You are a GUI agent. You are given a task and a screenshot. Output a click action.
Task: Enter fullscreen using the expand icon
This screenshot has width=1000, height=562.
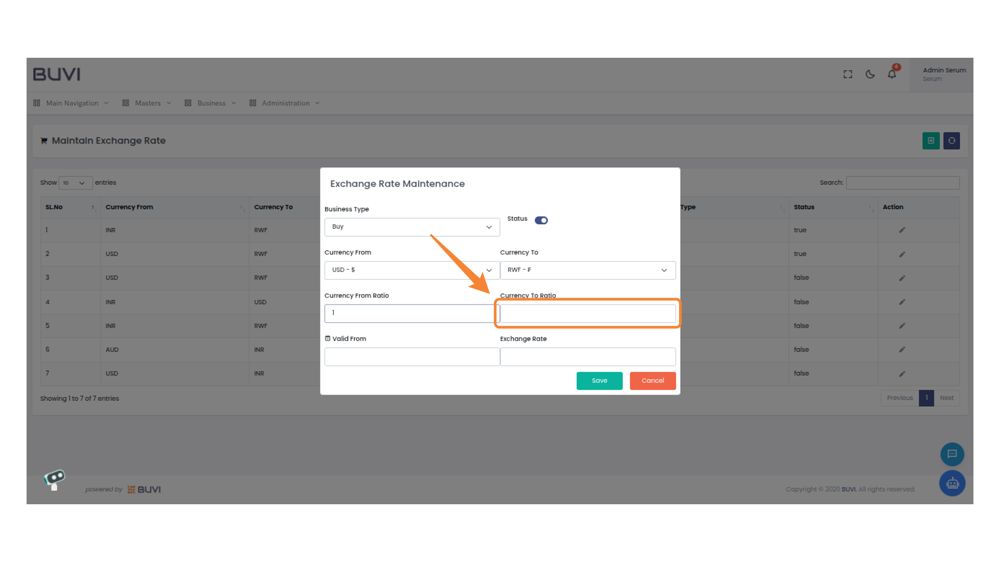[847, 74]
